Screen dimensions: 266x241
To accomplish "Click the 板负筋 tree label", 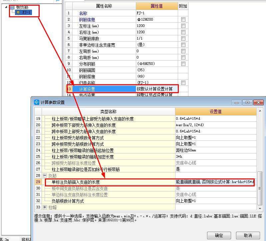I will pos(22,7).
